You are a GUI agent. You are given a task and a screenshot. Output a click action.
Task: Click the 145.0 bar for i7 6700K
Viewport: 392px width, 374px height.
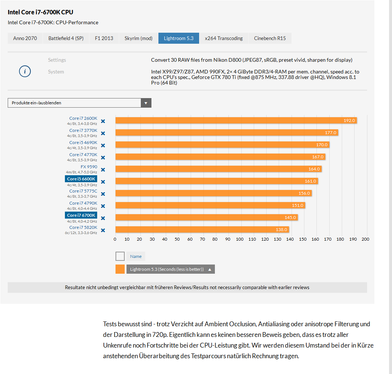[x=206, y=217]
